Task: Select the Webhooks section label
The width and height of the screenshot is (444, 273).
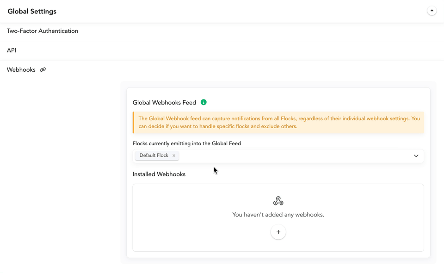Action: pyautogui.click(x=21, y=70)
